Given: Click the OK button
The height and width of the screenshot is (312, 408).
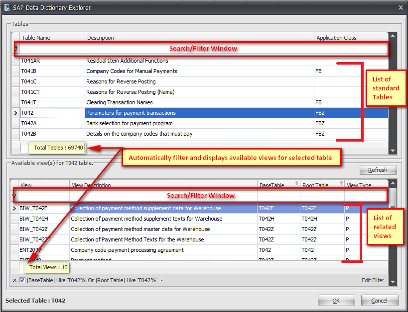Looking at the screenshot, I should click(x=336, y=300).
